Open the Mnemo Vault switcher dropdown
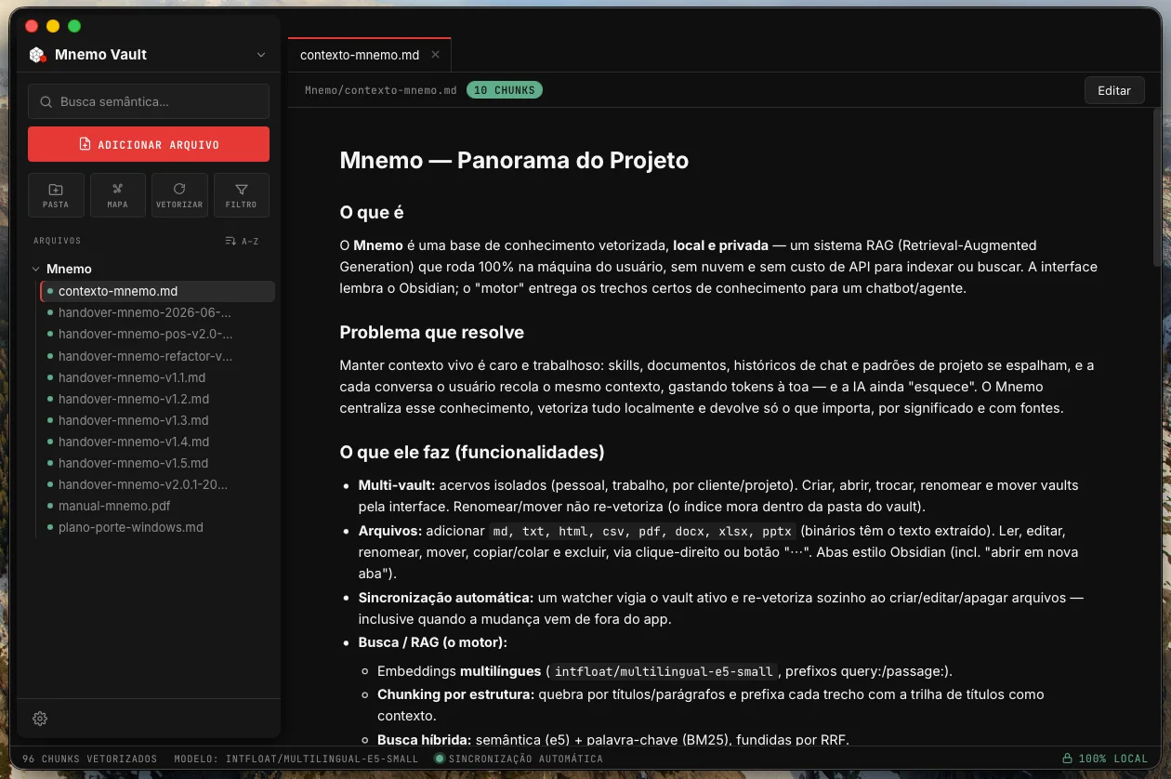This screenshot has height=779, width=1171. pyautogui.click(x=261, y=55)
